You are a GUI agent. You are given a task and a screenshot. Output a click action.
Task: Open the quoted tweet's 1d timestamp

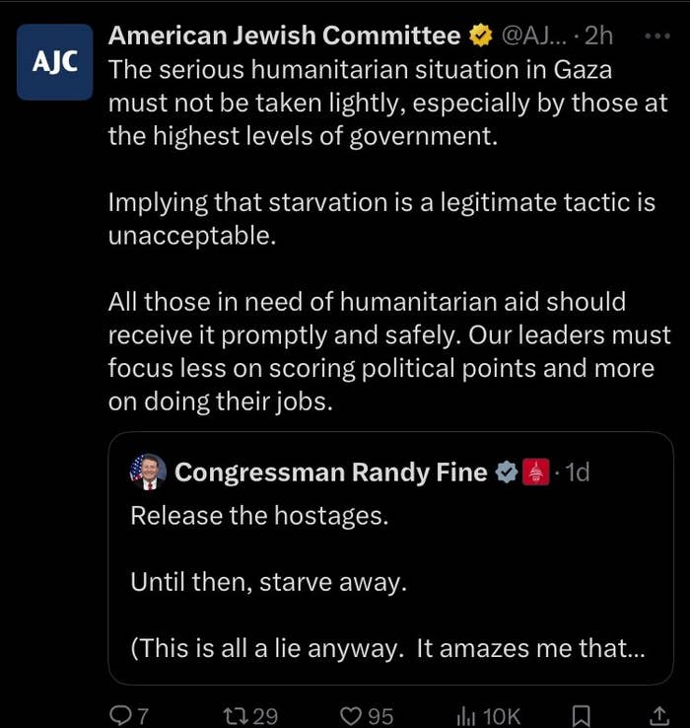pos(577,473)
